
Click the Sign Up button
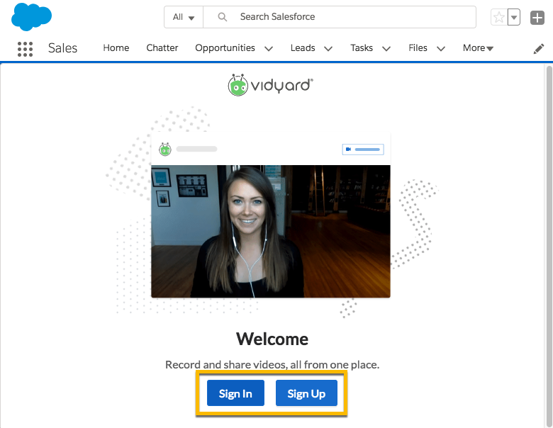click(x=306, y=393)
